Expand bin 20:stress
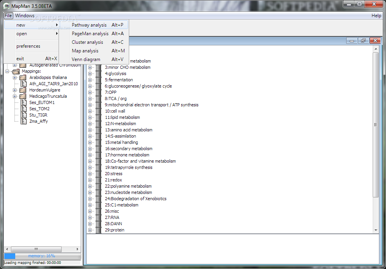Screen dimensions: 386x269 [90, 174]
